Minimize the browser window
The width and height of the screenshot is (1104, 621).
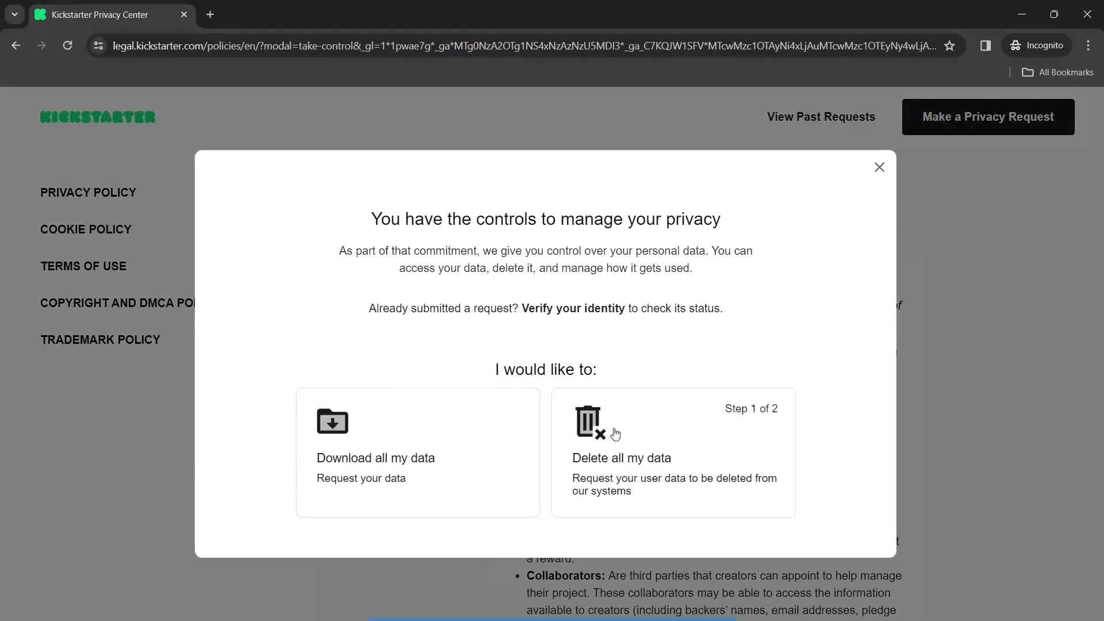(1022, 14)
